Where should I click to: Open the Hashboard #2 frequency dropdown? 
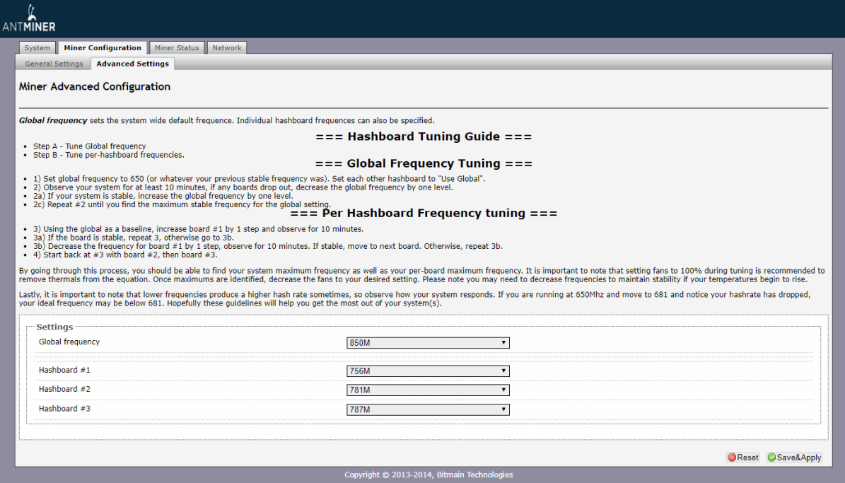pos(428,390)
